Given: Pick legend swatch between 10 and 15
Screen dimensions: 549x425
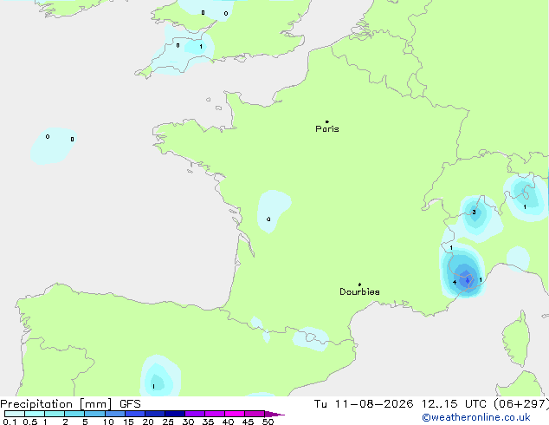Looking at the screenshot, I should coord(115,414).
